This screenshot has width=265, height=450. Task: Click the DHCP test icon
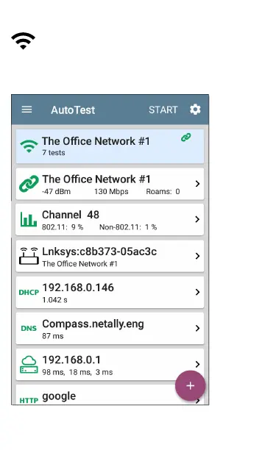coord(29,293)
